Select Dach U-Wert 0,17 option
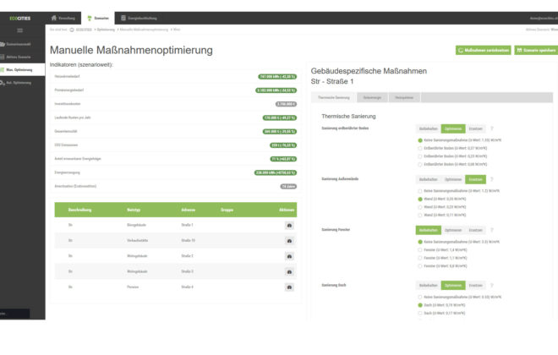This screenshot has width=558, height=355. click(420, 314)
